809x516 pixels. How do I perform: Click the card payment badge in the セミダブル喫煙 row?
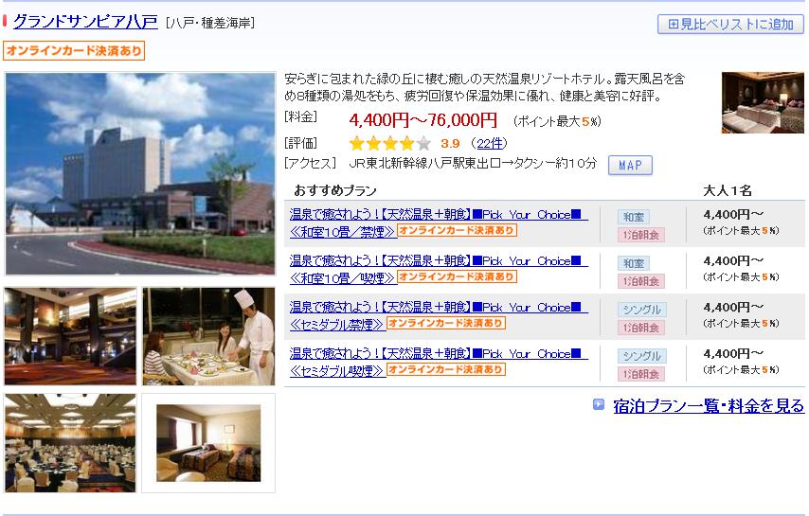446,369
